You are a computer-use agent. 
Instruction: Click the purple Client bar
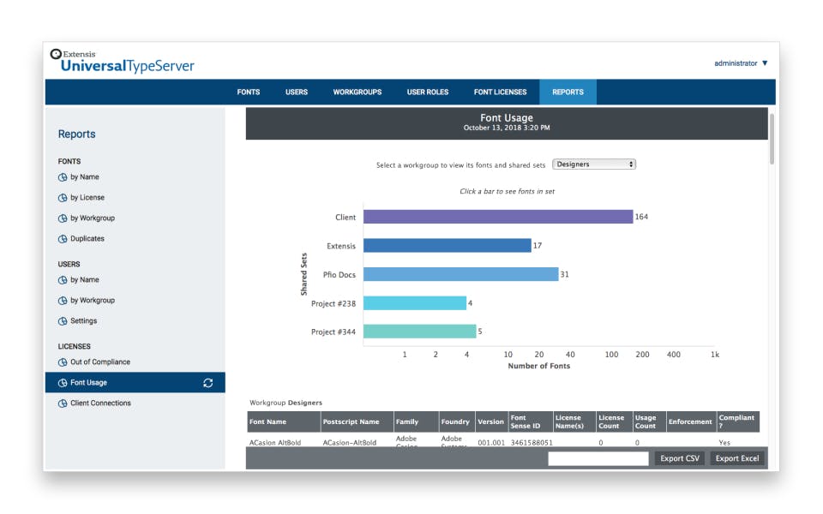498,217
